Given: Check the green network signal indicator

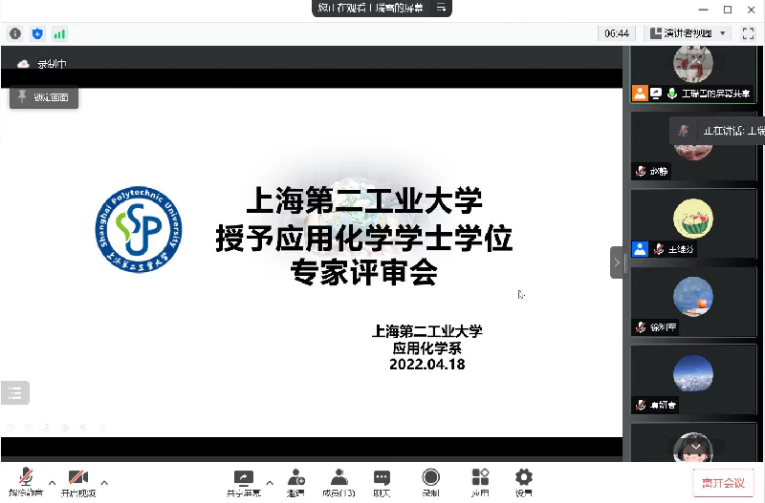Looking at the screenshot, I should pyautogui.click(x=59, y=33).
